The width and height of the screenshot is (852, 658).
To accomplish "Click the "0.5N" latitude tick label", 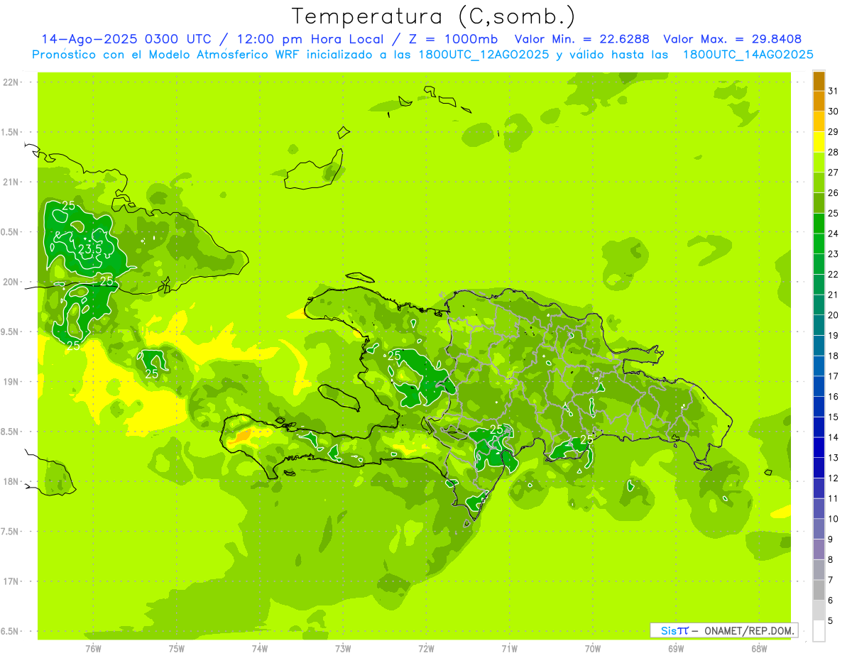I will coord(11,232).
